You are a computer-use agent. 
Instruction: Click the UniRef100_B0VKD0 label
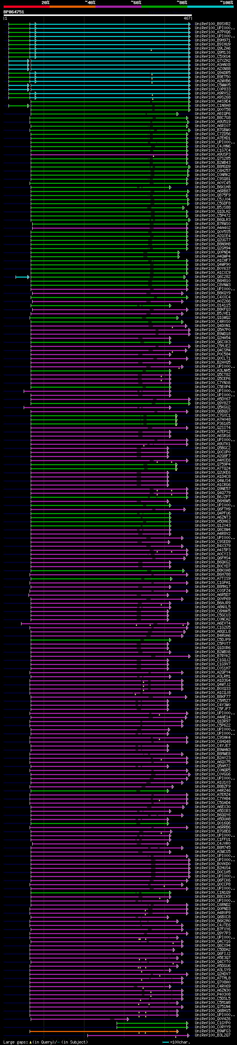(x=213, y=864)
